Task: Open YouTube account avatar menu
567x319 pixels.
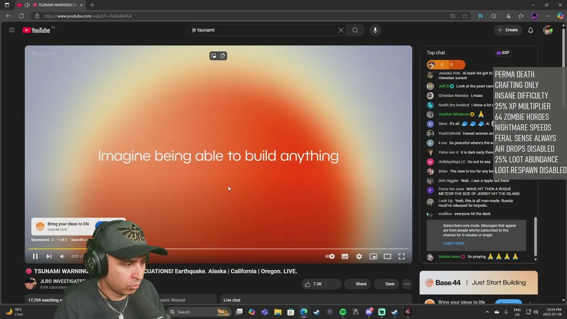Action: (548, 30)
